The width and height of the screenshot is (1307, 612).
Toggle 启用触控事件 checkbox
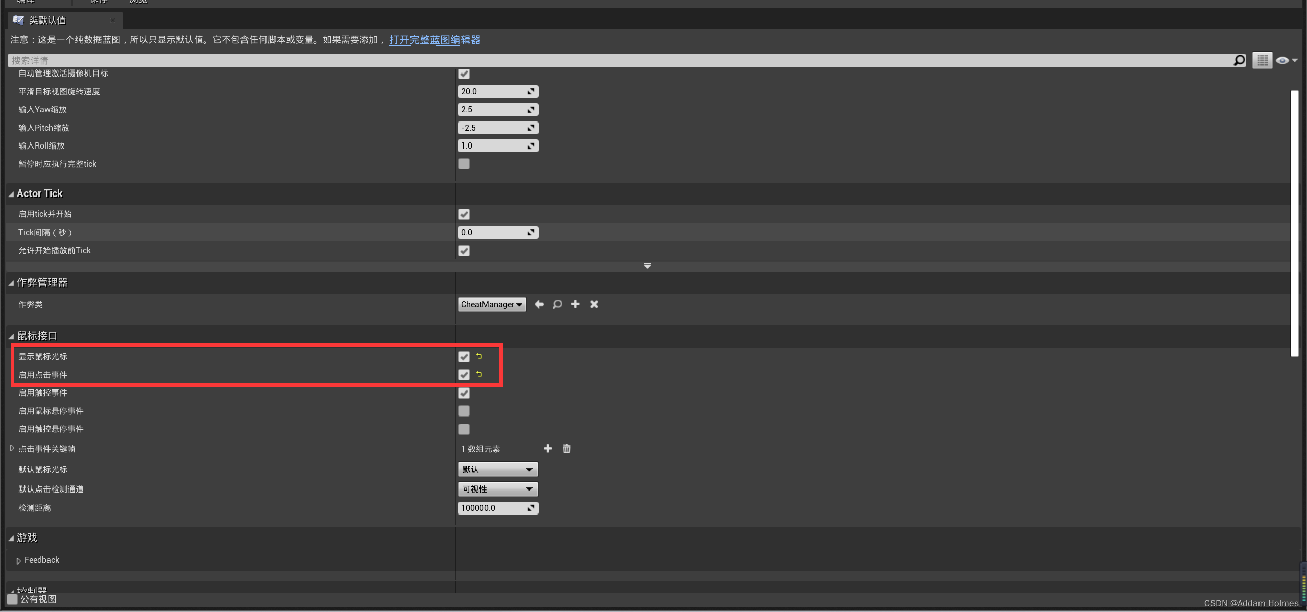click(x=464, y=393)
